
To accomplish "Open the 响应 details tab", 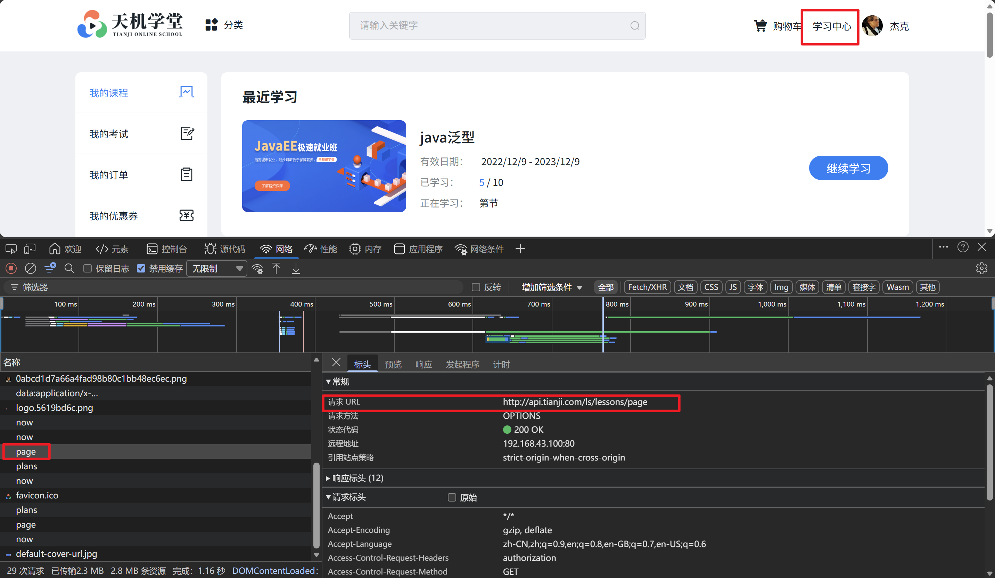I will (x=423, y=364).
